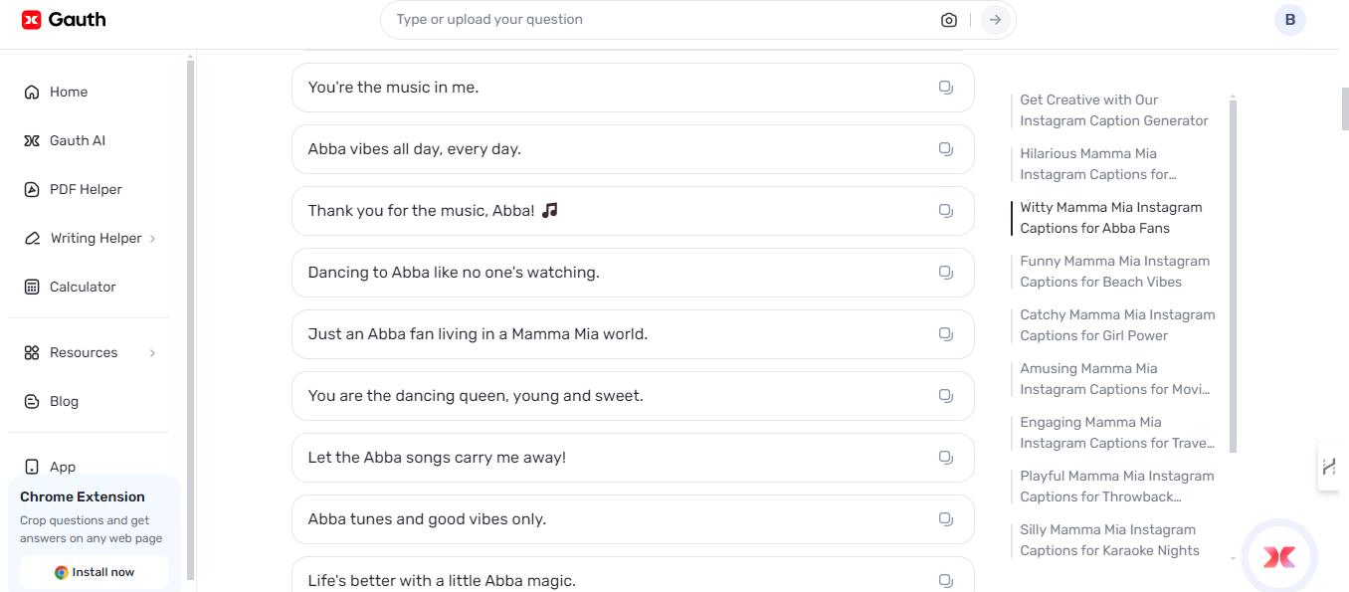Viewport: 1349px width, 592px height.
Task: Expand the Resources submenu
Action: tap(152, 353)
